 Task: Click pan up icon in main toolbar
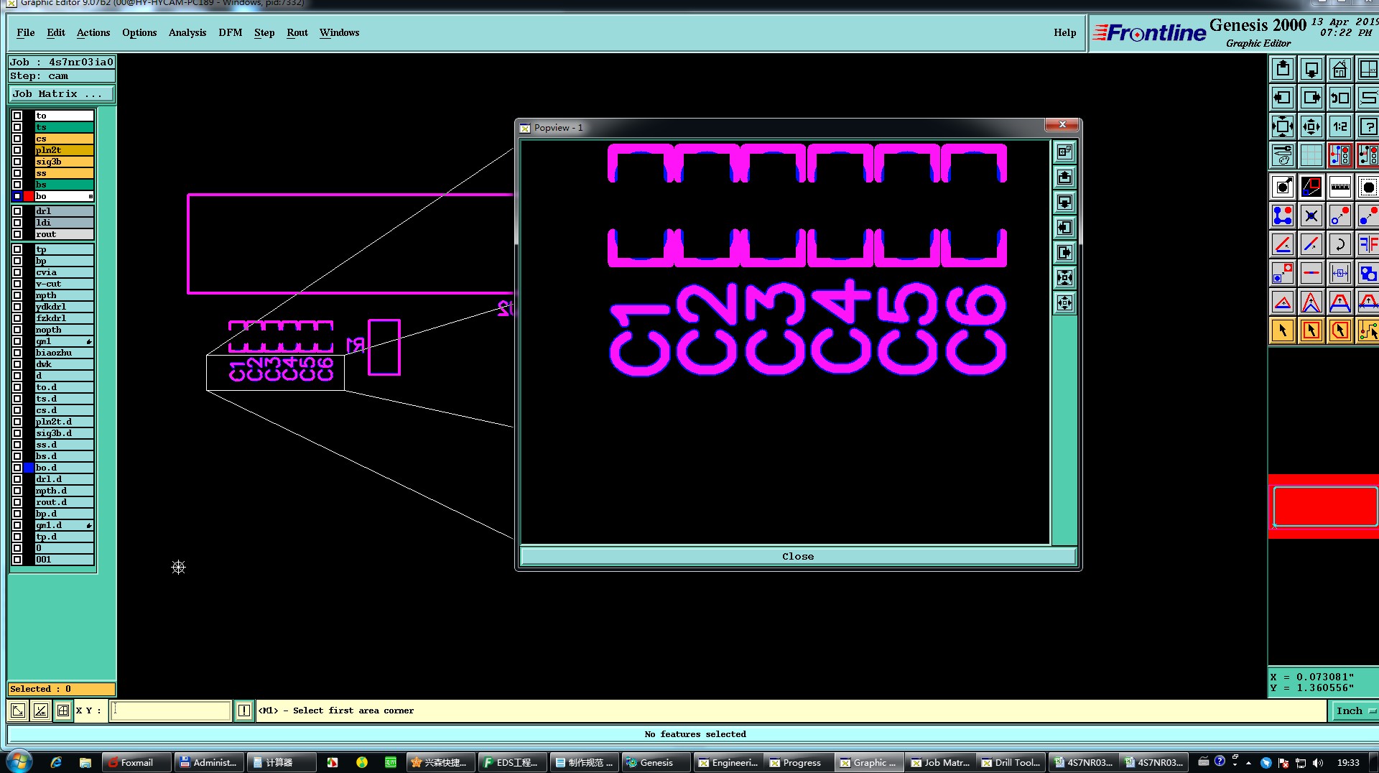point(1283,69)
